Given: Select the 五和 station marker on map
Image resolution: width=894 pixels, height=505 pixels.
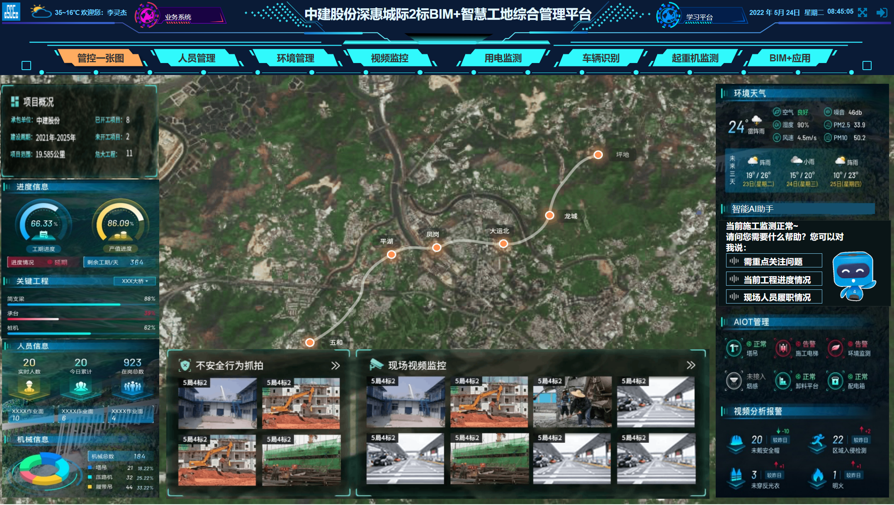Looking at the screenshot, I should (x=309, y=342).
